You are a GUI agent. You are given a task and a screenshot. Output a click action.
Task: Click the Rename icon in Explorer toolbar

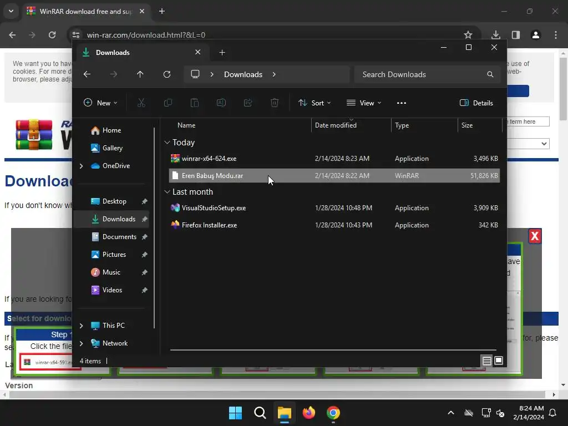[221, 103]
